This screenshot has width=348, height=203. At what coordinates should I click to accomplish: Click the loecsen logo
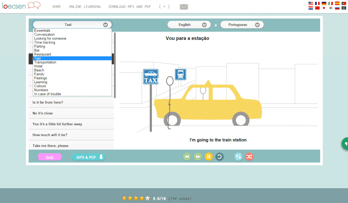click(21, 6)
